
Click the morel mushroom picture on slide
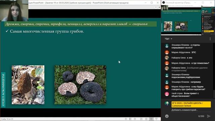tap(28, 85)
